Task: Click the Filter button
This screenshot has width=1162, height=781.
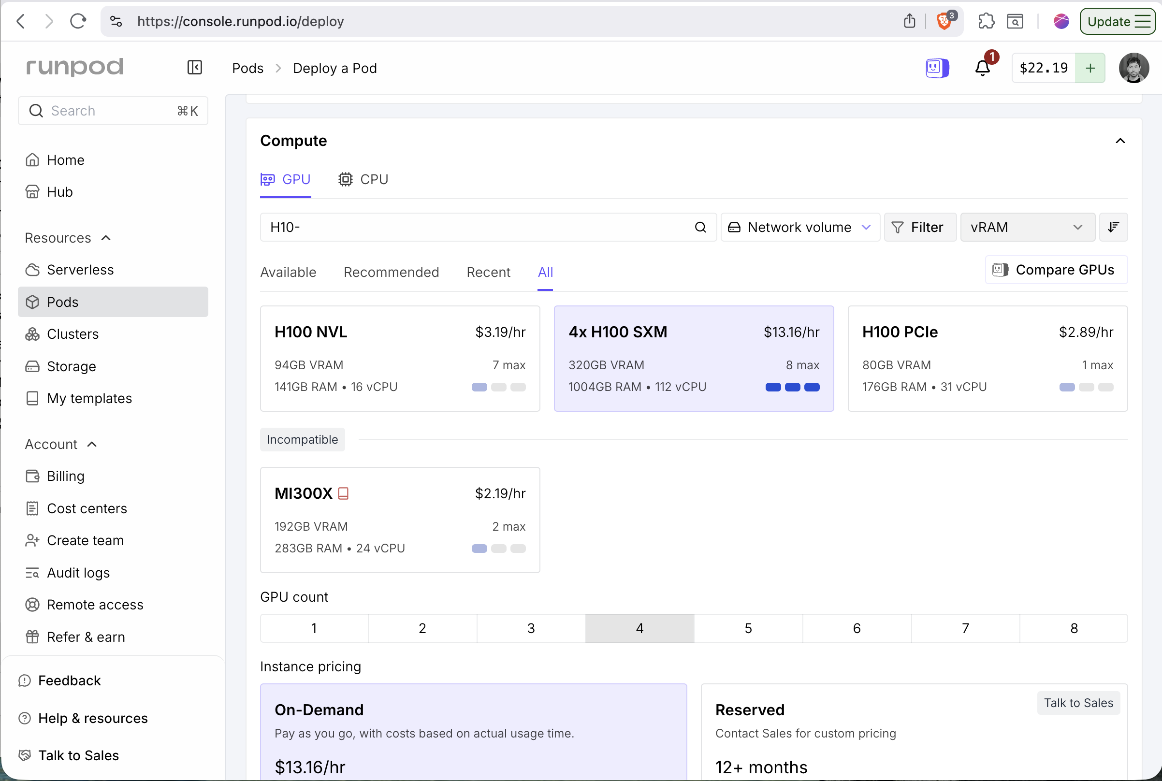Action: pyautogui.click(x=919, y=227)
